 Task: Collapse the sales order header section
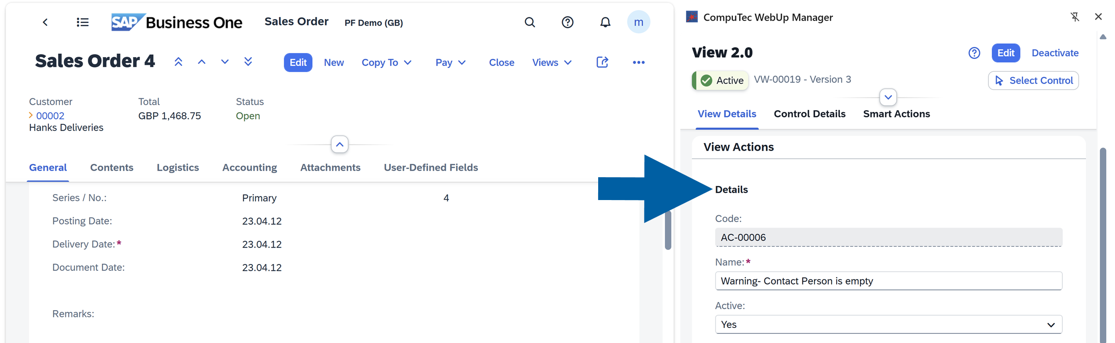click(340, 144)
